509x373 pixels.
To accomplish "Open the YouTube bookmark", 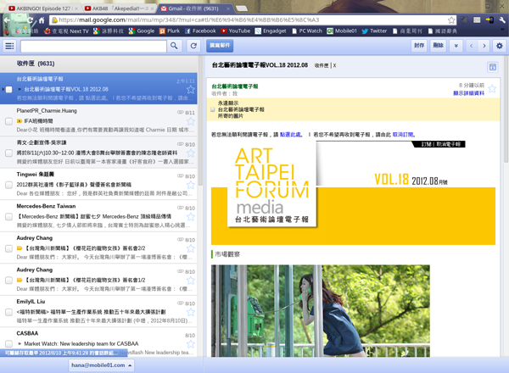I will pos(235,31).
